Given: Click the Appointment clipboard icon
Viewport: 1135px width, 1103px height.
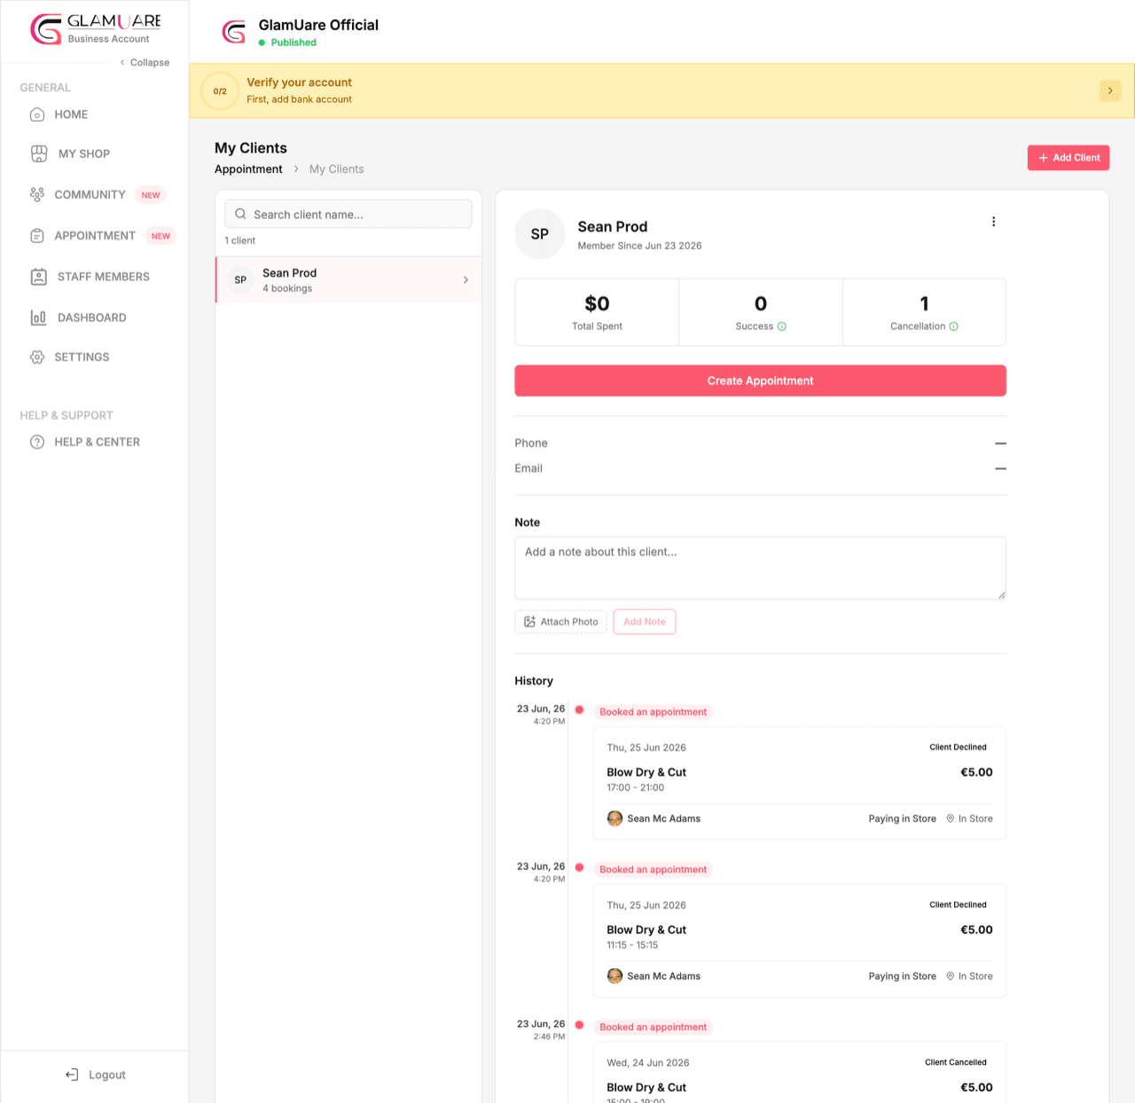Looking at the screenshot, I should tap(37, 236).
